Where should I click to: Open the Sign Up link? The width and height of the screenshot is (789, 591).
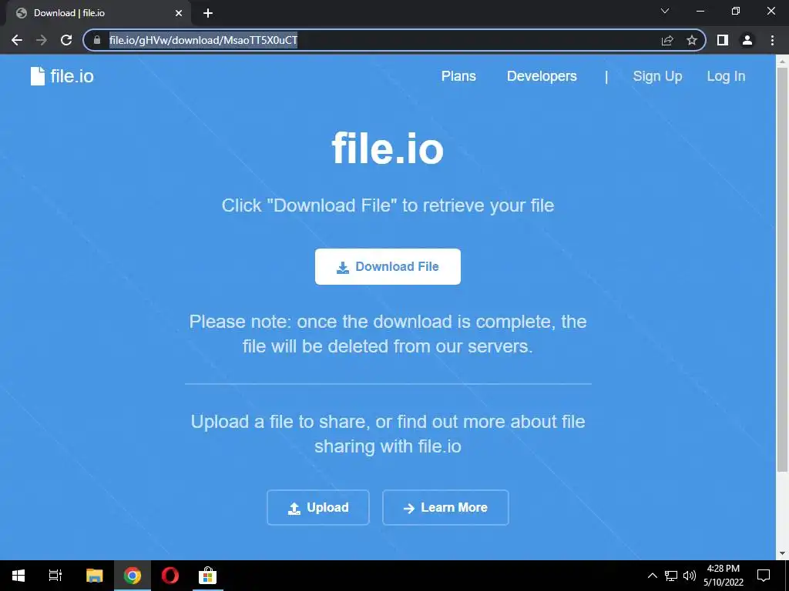(657, 76)
